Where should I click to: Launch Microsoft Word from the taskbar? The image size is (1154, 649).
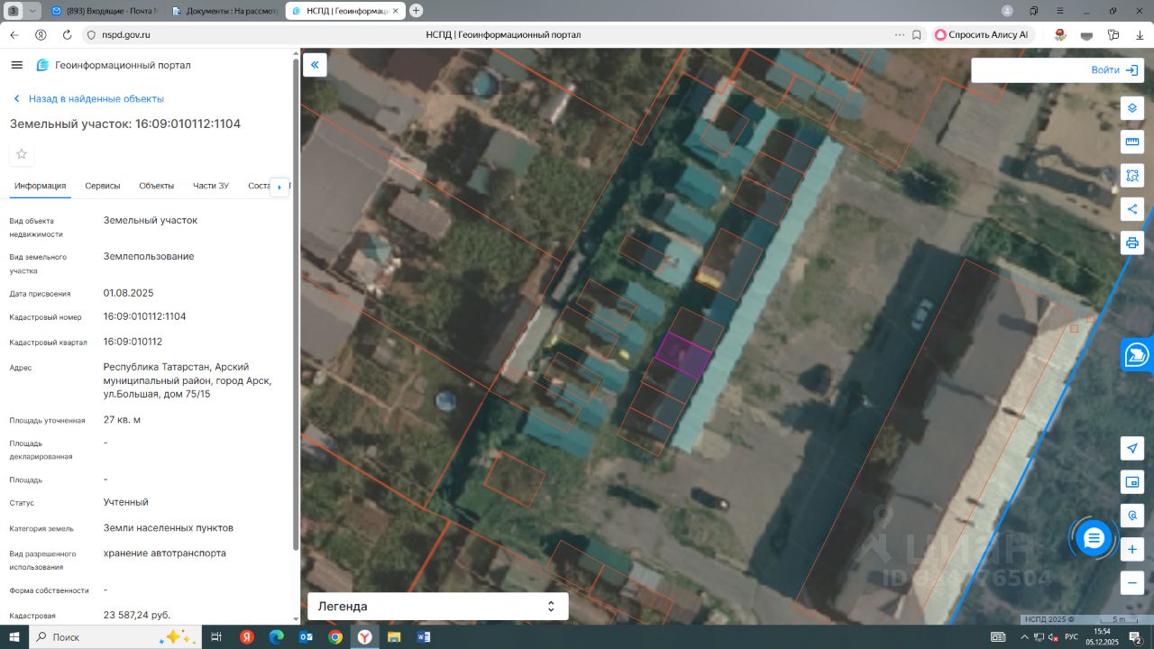[x=424, y=636]
